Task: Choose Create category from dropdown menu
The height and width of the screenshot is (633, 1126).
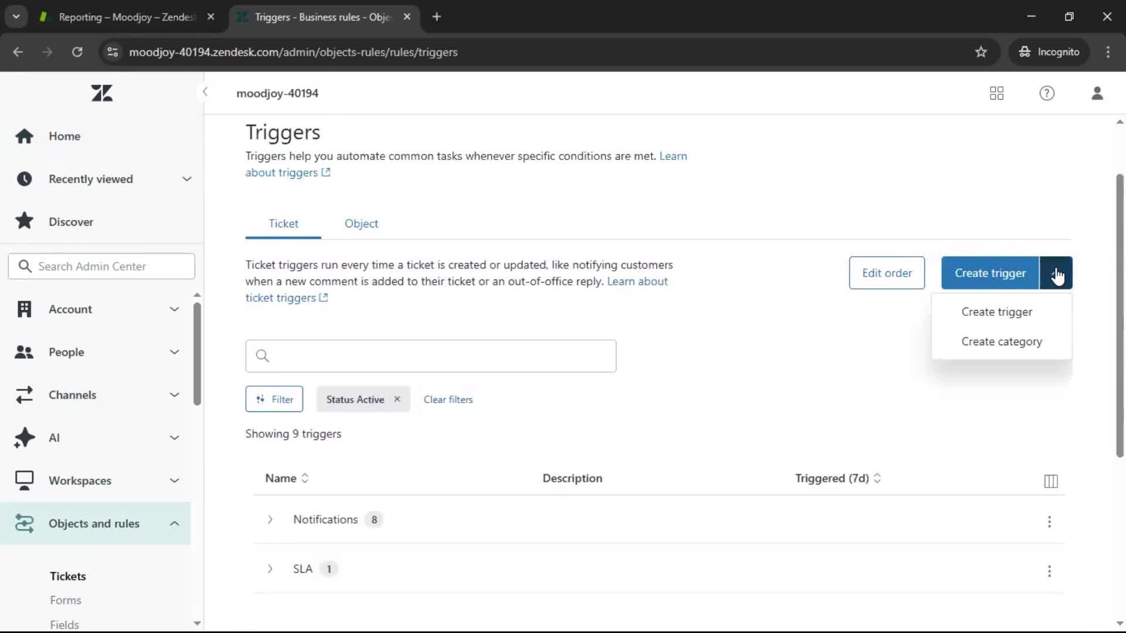Action: click(1001, 341)
